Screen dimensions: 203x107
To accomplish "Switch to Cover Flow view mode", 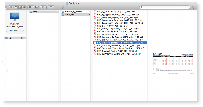I will pyautogui.click(x=24, y=7).
